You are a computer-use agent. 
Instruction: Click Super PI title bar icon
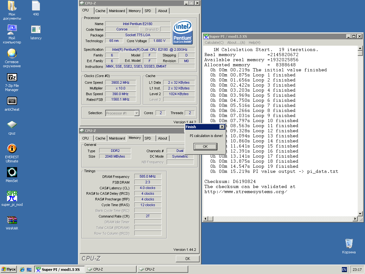(x=206, y=36)
